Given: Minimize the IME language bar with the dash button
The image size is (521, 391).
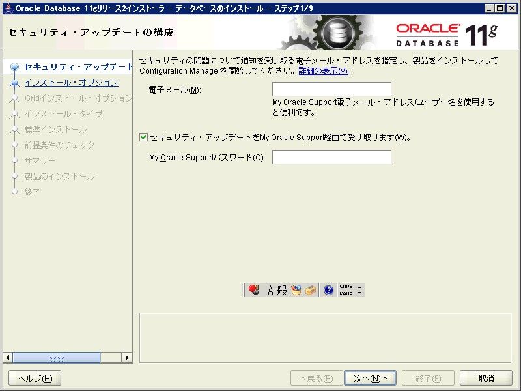Looking at the screenshot, I should (359, 287).
